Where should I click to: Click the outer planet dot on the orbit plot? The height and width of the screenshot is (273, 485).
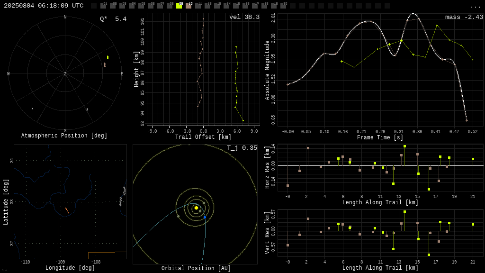(x=178, y=216)
